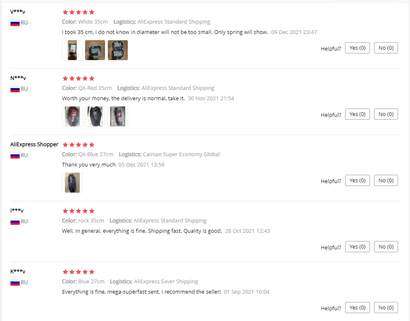Vote Yes (0) on AliExpress Shopper's review
Screen dimensions: 410x321
pos(357,181)
